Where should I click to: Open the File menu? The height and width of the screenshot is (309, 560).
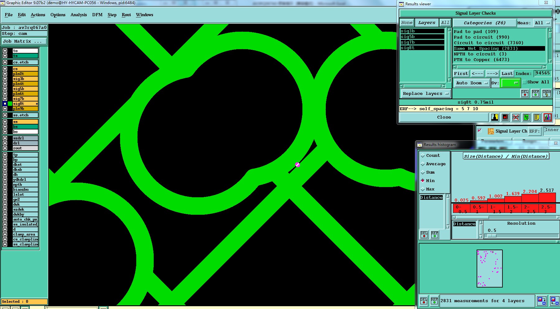tap(9, 15)
